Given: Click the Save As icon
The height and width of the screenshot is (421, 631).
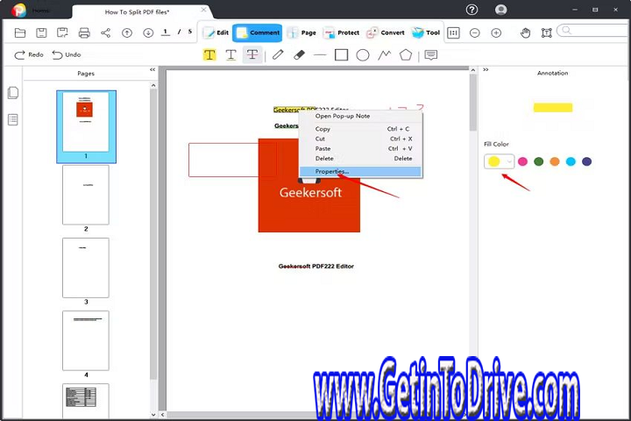Looking at the screenshot, I should pyautogui.click(x=62, y=32).
